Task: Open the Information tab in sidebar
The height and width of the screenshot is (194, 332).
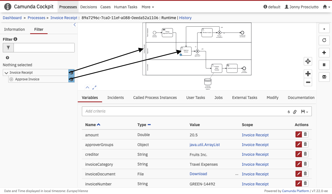Action: (x=14, y=29)
